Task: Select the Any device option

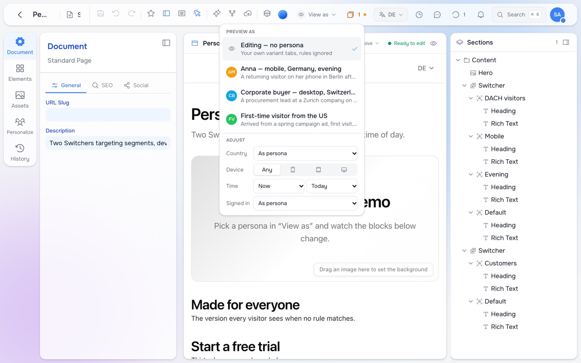Action: click(x=267, y=170)
